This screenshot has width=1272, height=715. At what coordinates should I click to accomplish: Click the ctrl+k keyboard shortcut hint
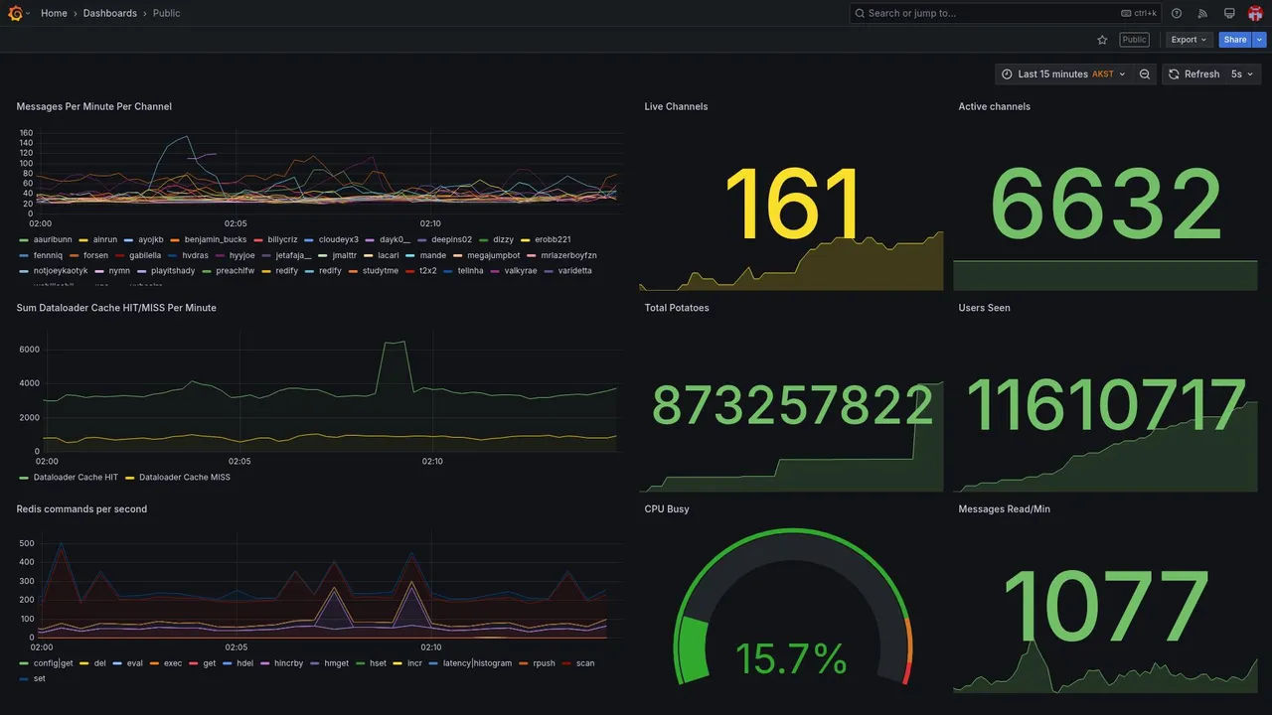pos(1139,13)
